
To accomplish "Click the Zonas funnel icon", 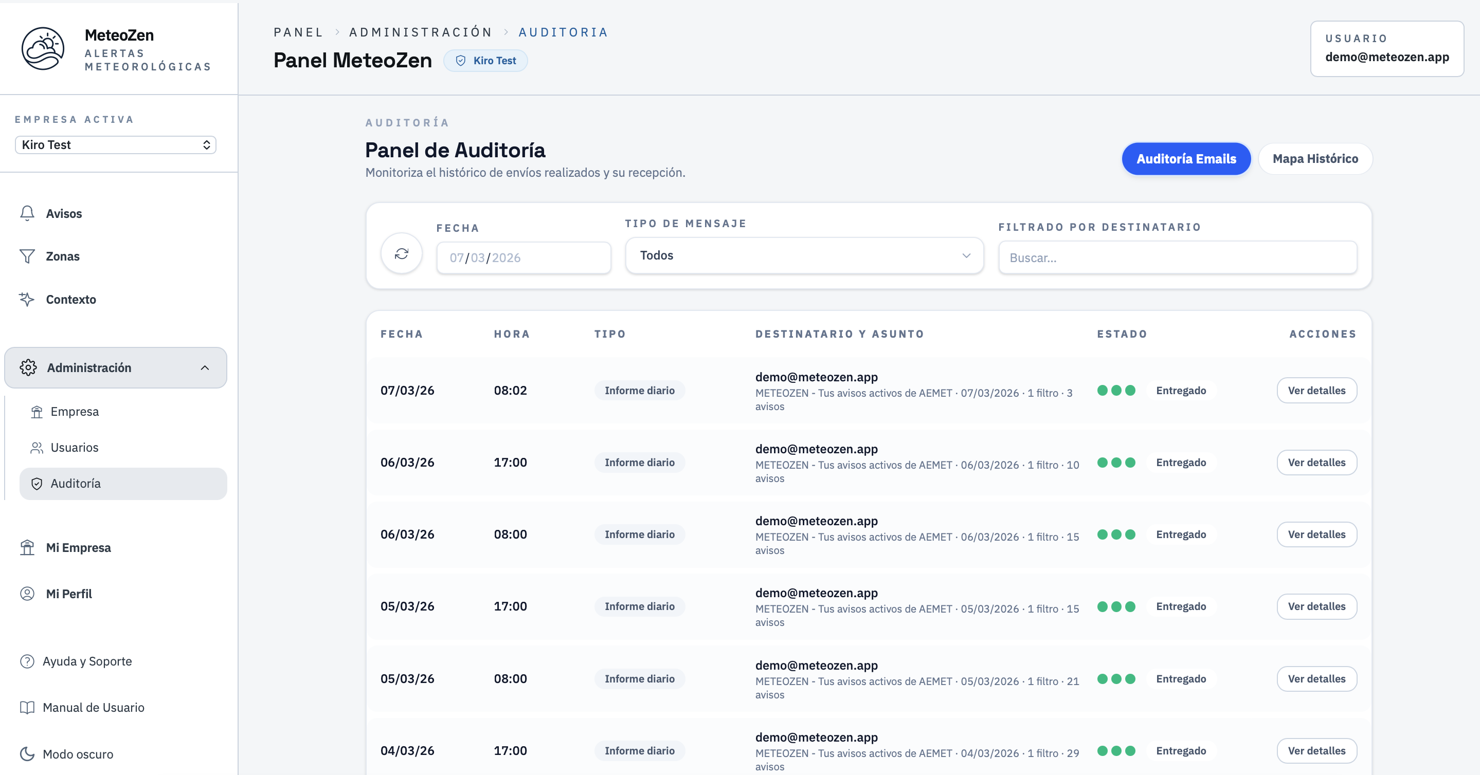I will [x=27, y=256].
